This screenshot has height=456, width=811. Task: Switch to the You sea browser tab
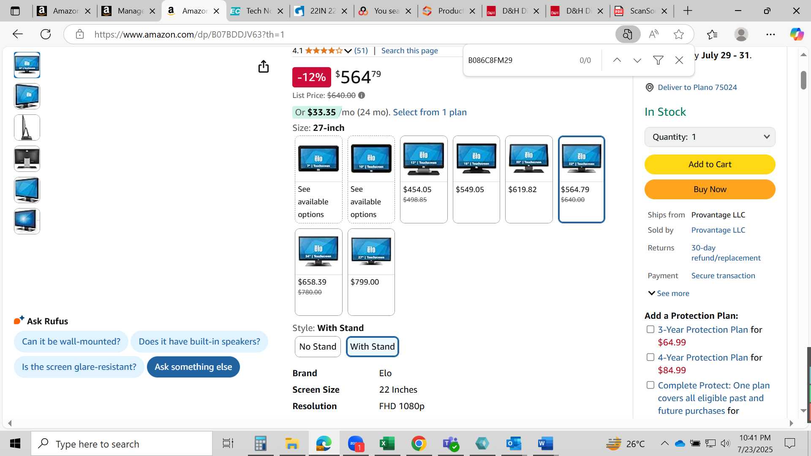(x=385, y=11)
